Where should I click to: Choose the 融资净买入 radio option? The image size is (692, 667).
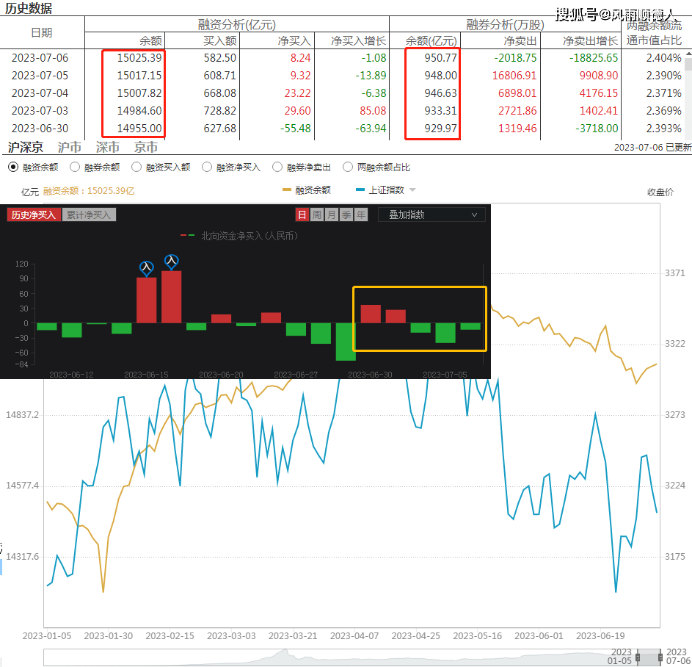(x=207, y=167)
